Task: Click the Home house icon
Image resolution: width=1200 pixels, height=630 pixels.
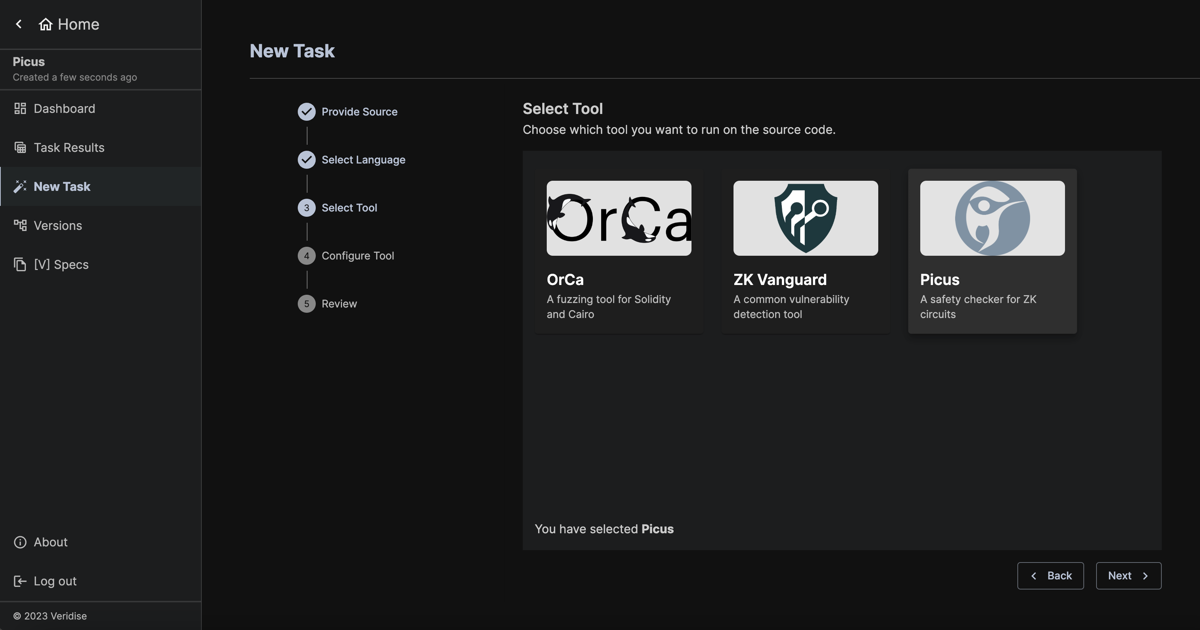Action: (x=45, y=24)
